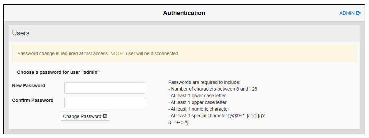The image size is (369, 138).
Task: Click the New Password label
Action: click(x=28, y=86)
